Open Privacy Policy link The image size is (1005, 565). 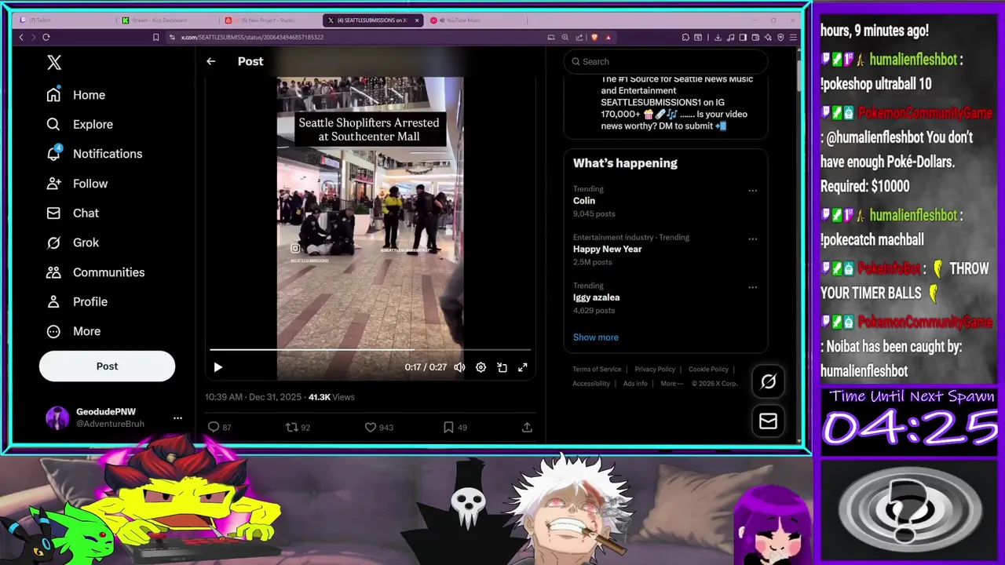click(x=655, y=370)
